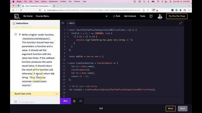202x113 pixels.
Task: Click 'const addTwo' on line 9
Action: (x=76, y=56)
